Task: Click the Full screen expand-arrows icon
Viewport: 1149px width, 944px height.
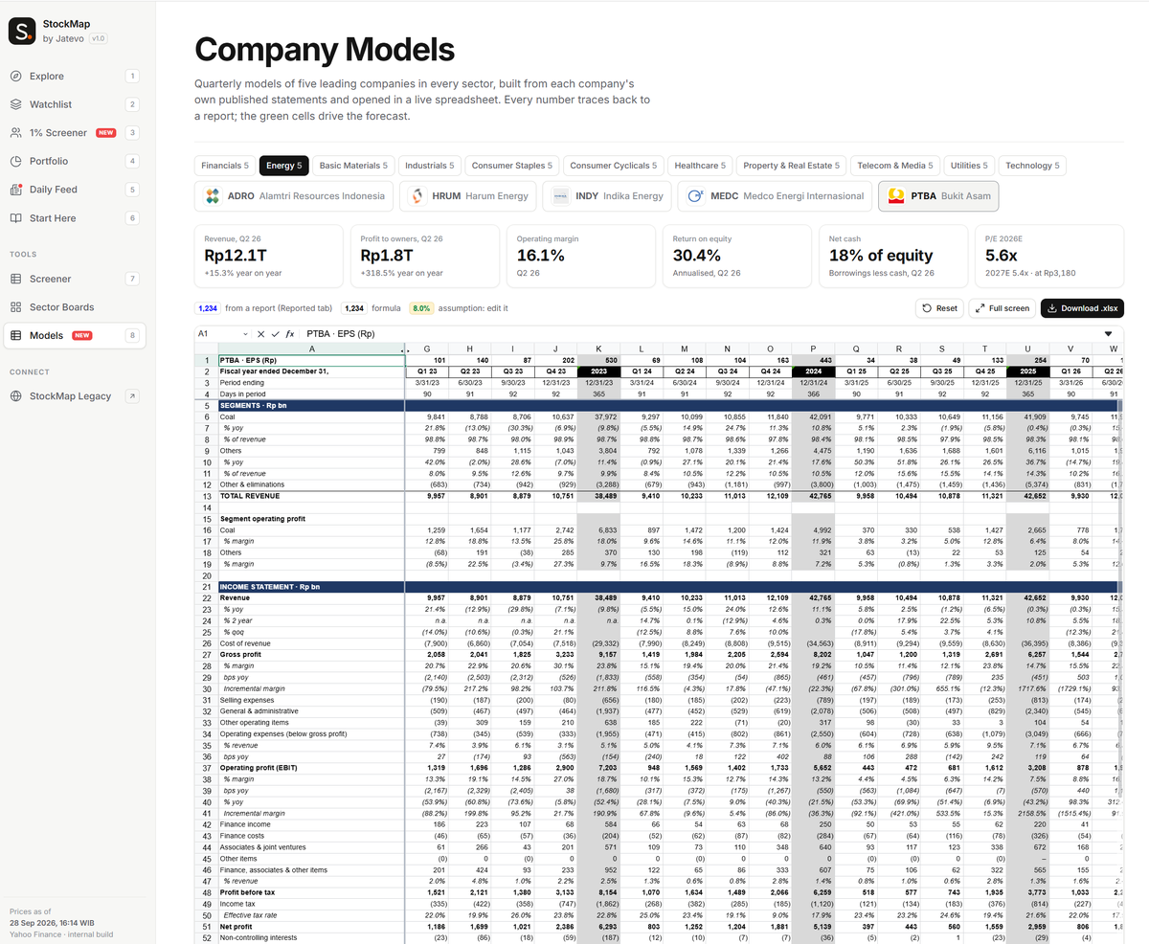Action: [980, 308]
